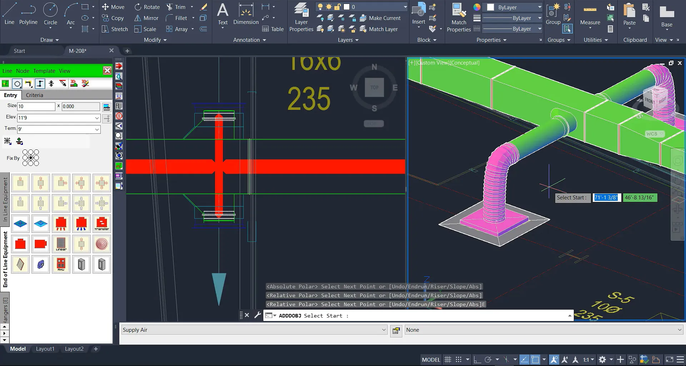Select the Fillet tool
Screen dimensions: 686x366
tap(180, 18)
